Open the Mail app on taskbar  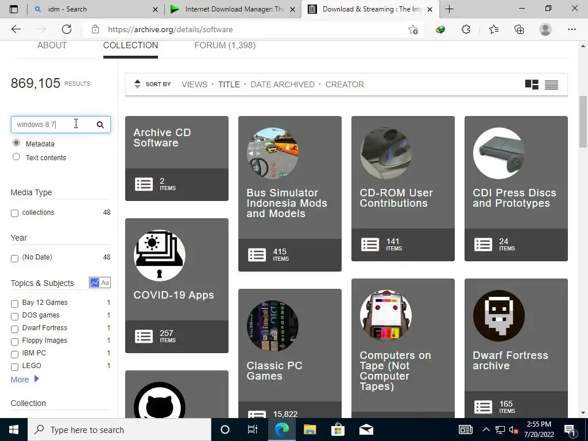[366, 430]
